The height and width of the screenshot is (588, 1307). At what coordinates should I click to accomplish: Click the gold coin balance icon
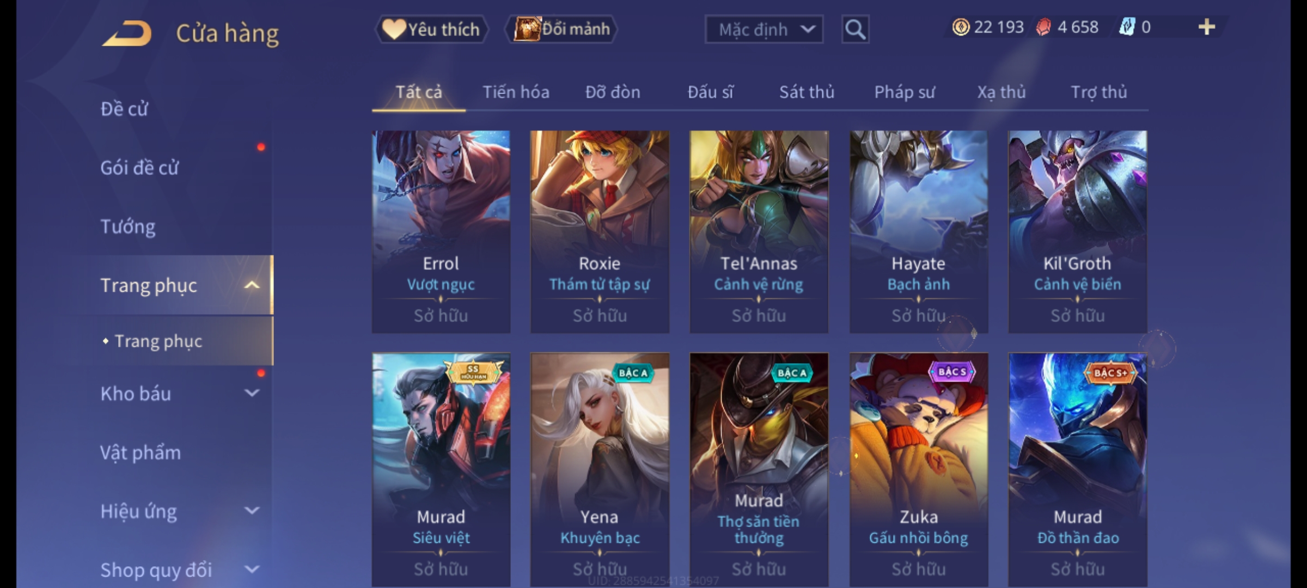click(961, 27)
